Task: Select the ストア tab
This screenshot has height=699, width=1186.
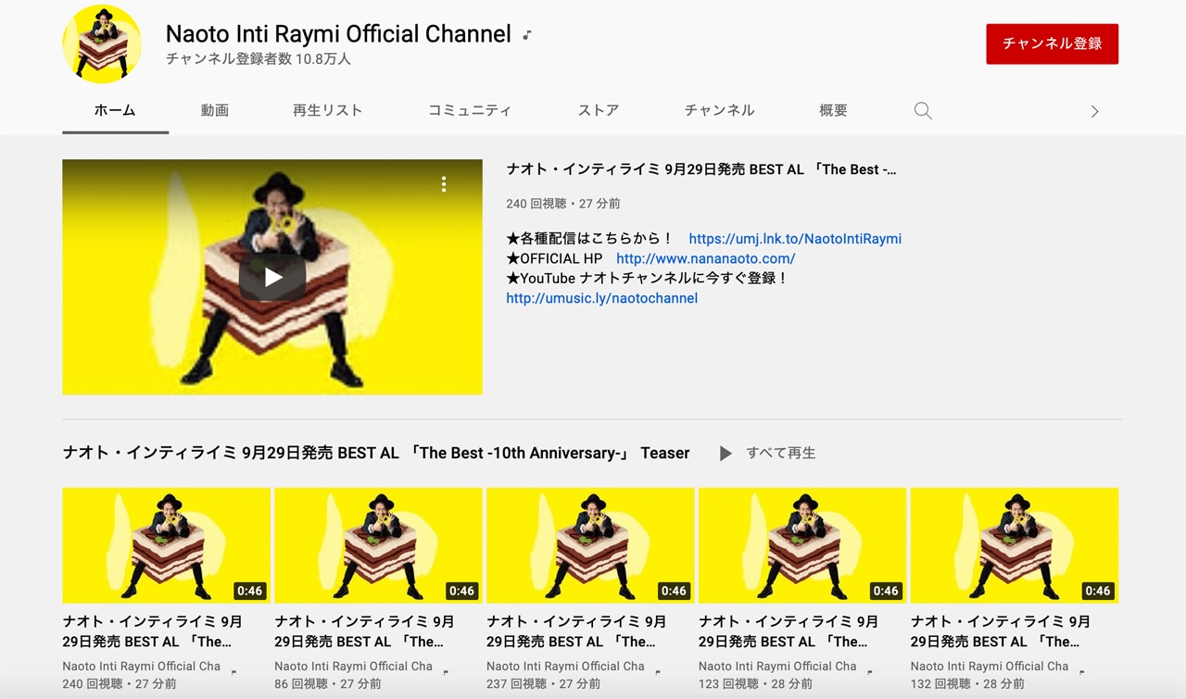Action: (x=598, y=110)
